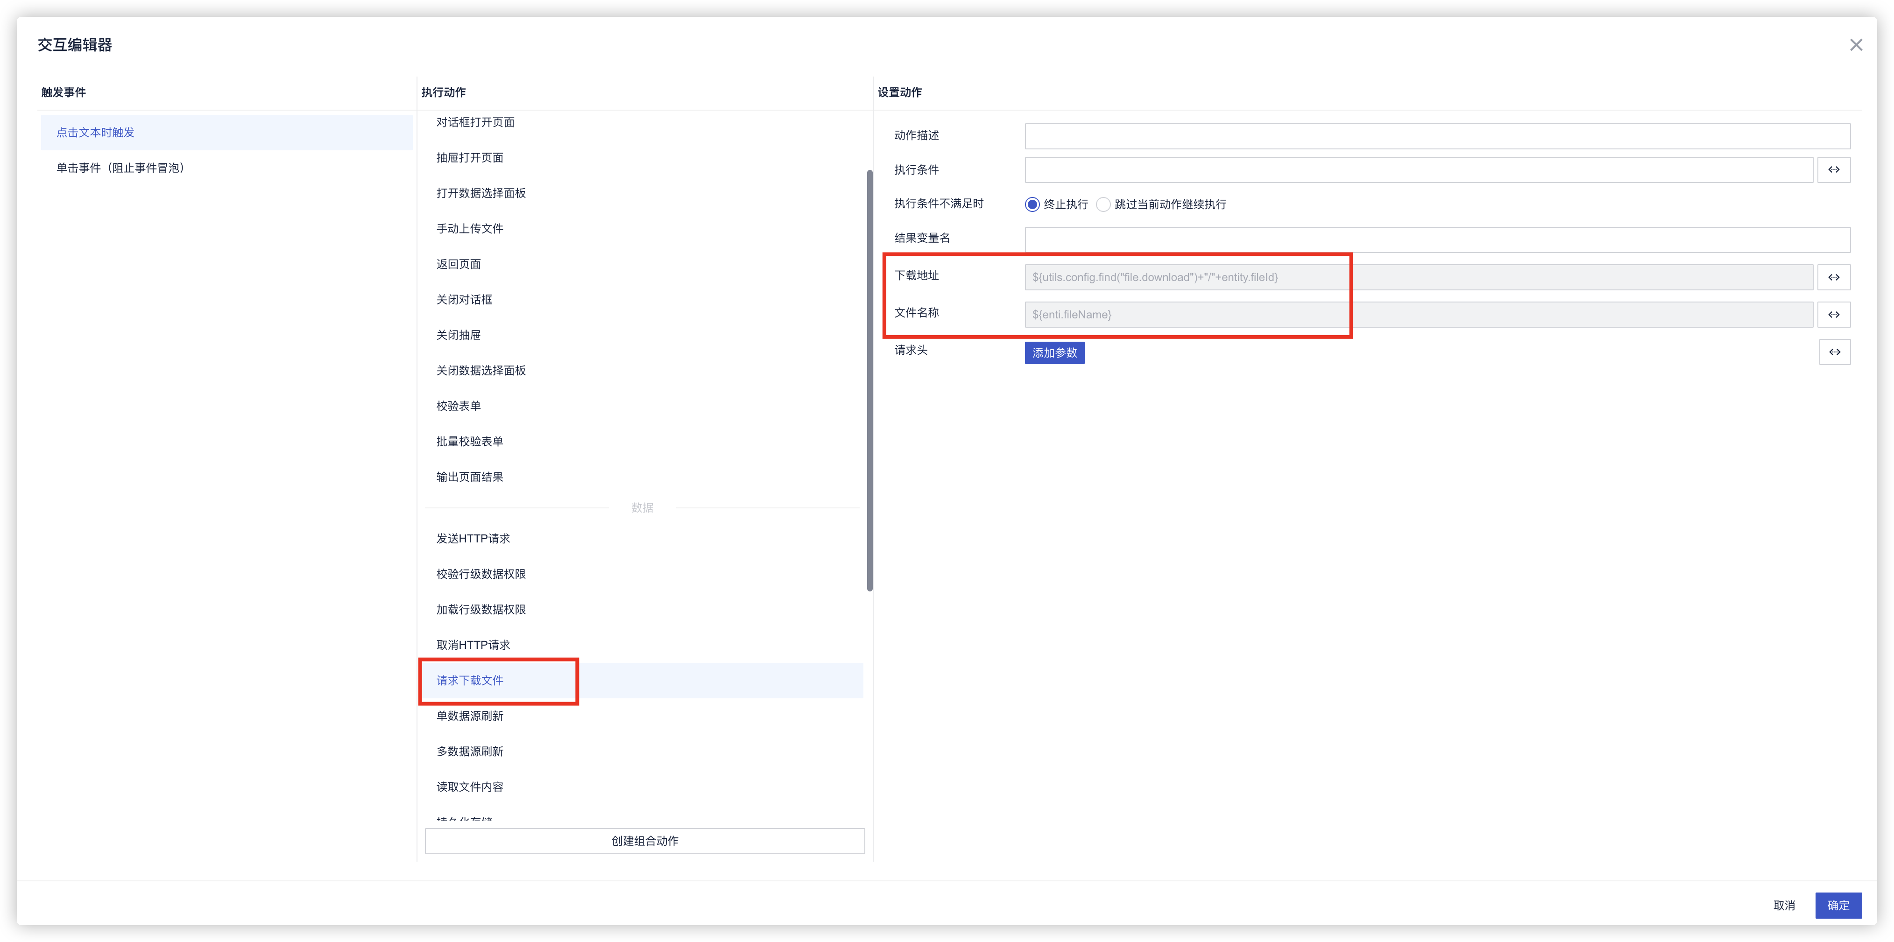Click the 动作描述 input field
The height and width of the screenshot is (942, 1894).
click(x=1437, y=136)
